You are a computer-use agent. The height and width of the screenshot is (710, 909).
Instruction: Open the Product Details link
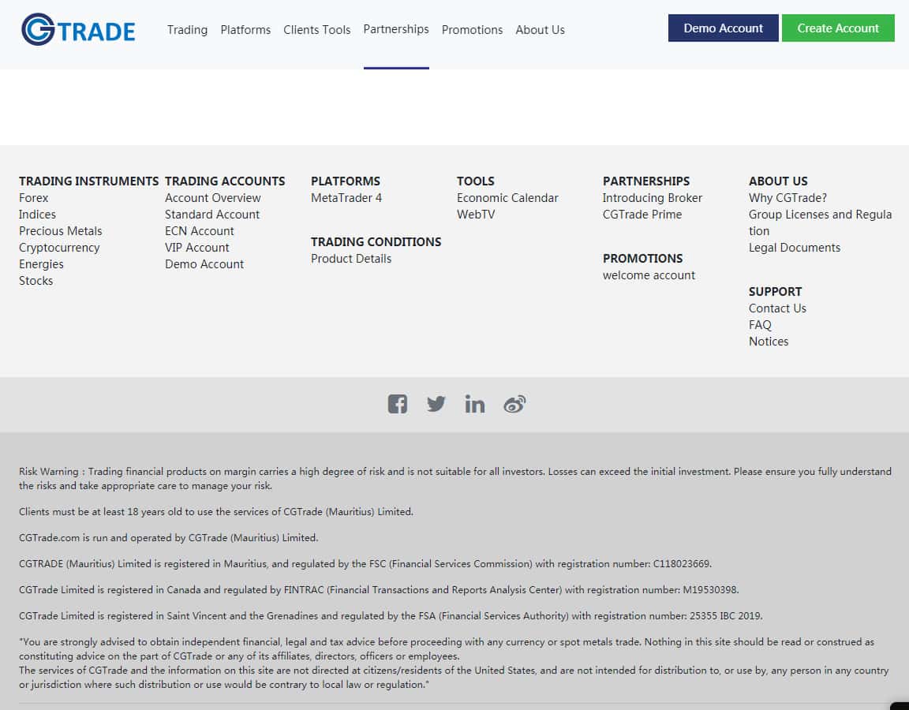[350, 259]
